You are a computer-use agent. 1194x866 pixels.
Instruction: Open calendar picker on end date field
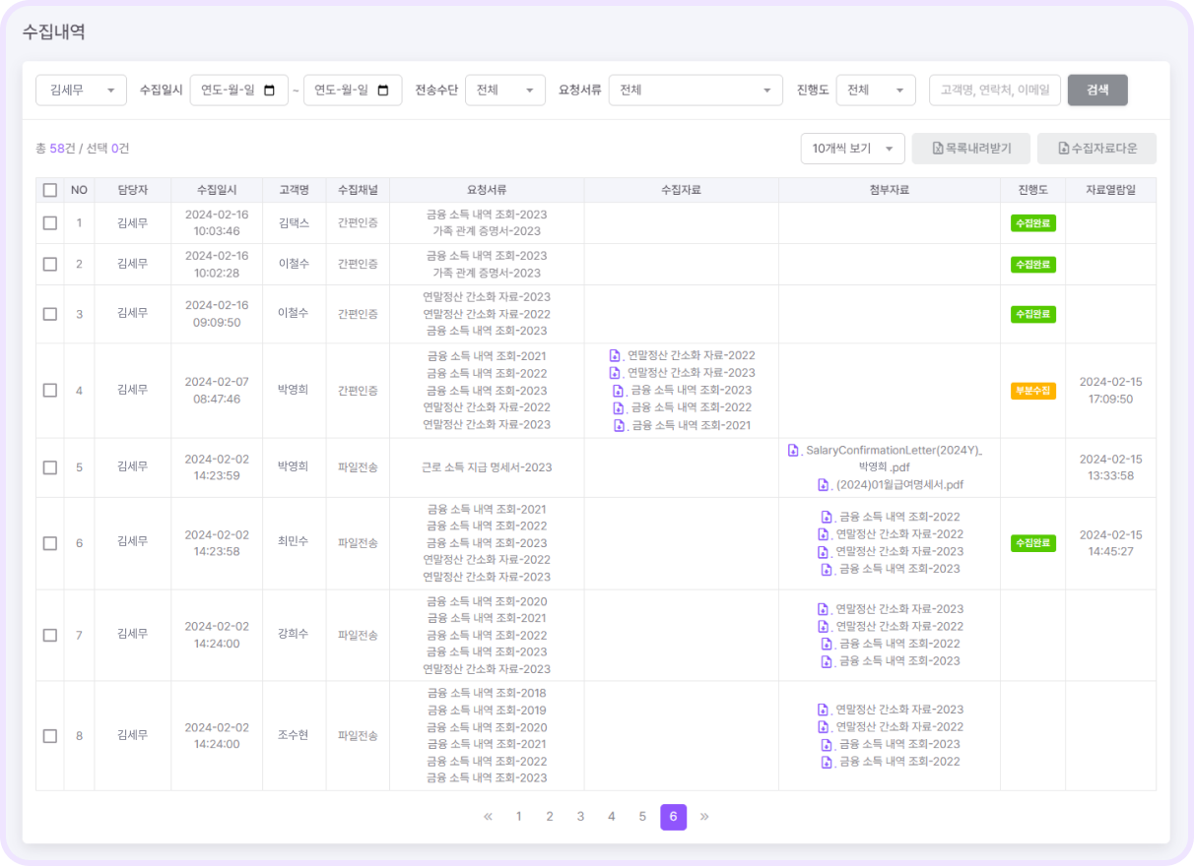pyautogui.click(x=383, y=90)
